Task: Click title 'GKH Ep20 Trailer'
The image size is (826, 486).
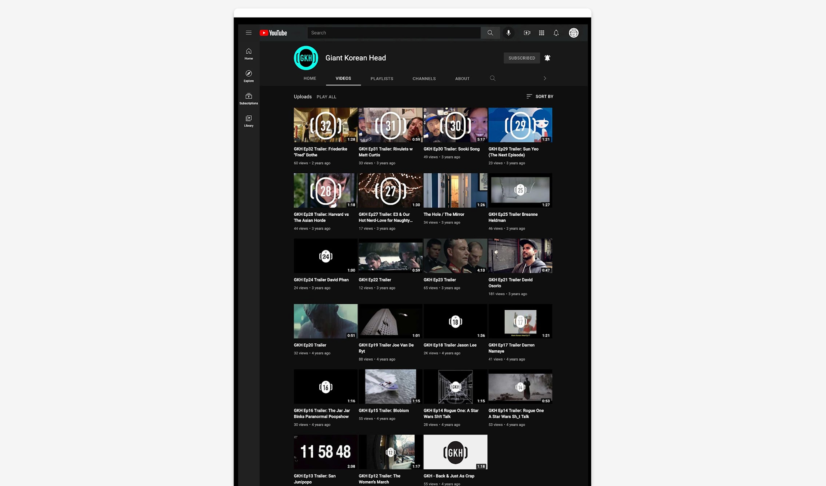Action: [310, 345]
